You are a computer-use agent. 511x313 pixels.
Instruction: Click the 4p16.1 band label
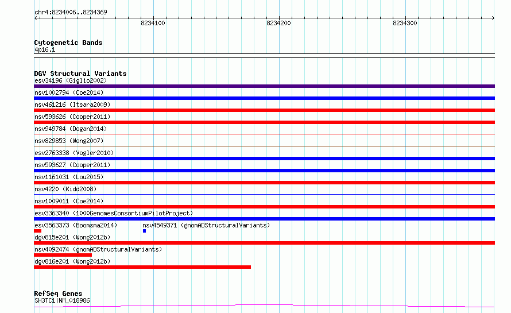[x=45, y=49]
